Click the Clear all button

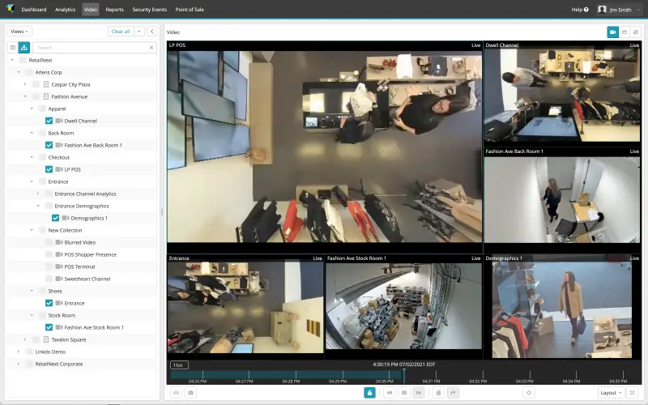click(x=120, y=32)
